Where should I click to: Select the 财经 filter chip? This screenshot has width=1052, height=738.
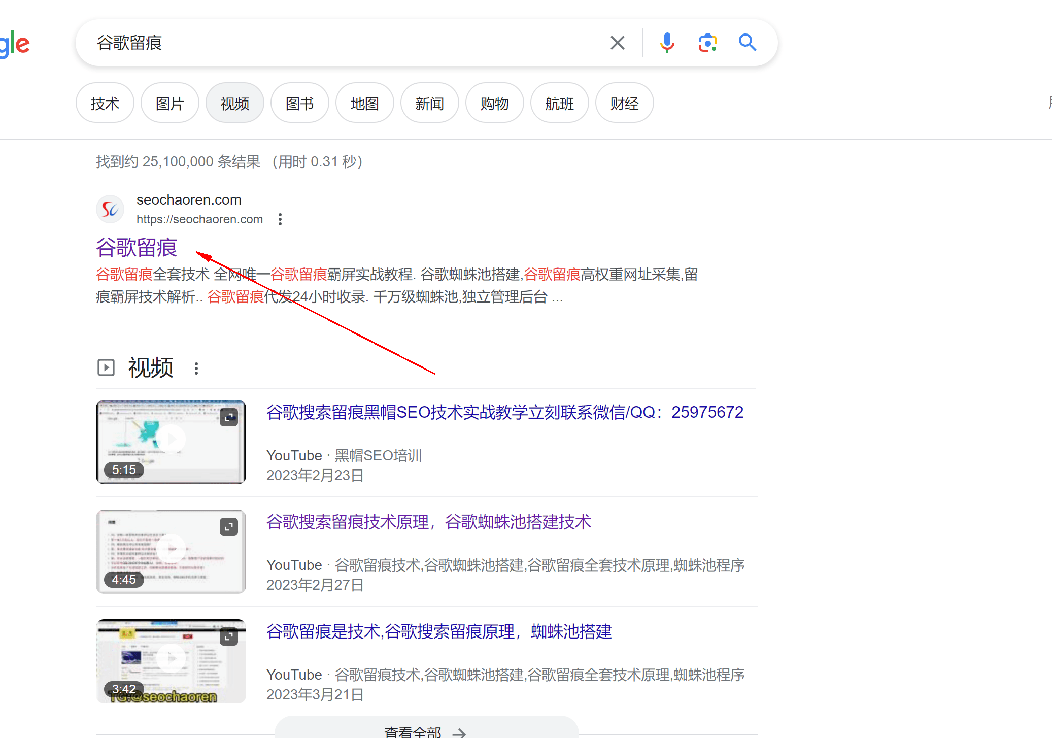point(625,103)
